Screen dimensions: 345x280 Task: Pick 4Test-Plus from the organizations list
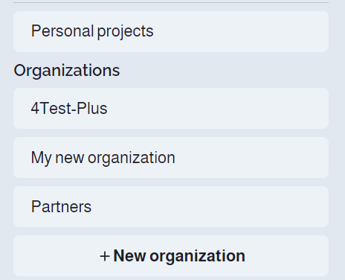171,108
